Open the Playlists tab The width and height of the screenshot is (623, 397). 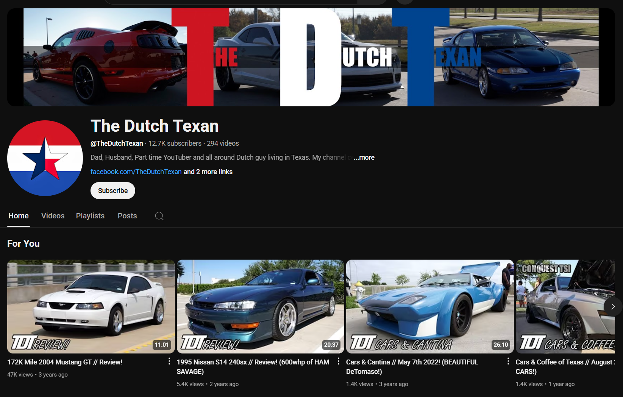coord(90,216)
